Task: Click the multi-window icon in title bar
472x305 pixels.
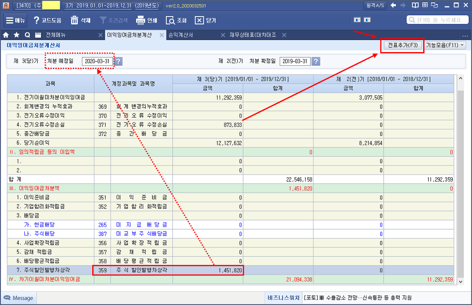Action: [434, 5]
